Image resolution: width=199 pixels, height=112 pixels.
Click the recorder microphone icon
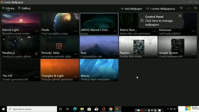pos(149,110)
